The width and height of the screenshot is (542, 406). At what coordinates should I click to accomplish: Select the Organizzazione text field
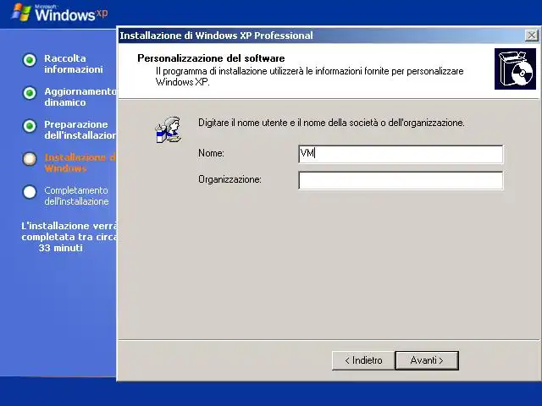[x=401, y=180]
